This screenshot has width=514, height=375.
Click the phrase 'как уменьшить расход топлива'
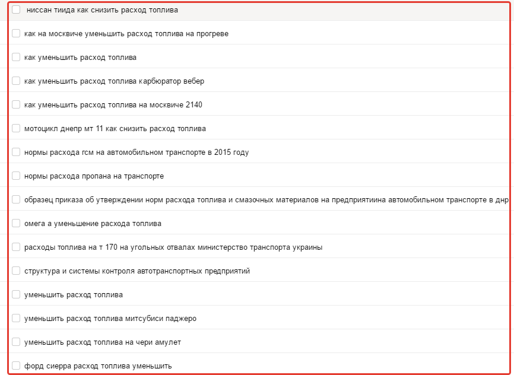(80, 58)
